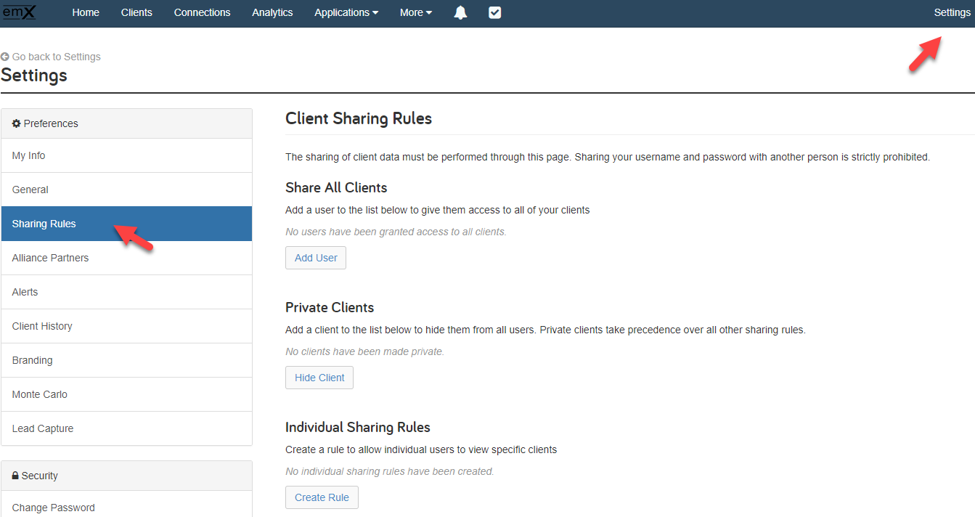Select General in the sidebar
The width and height of the screenshot is (975, 517).
(x=126, y=190)
